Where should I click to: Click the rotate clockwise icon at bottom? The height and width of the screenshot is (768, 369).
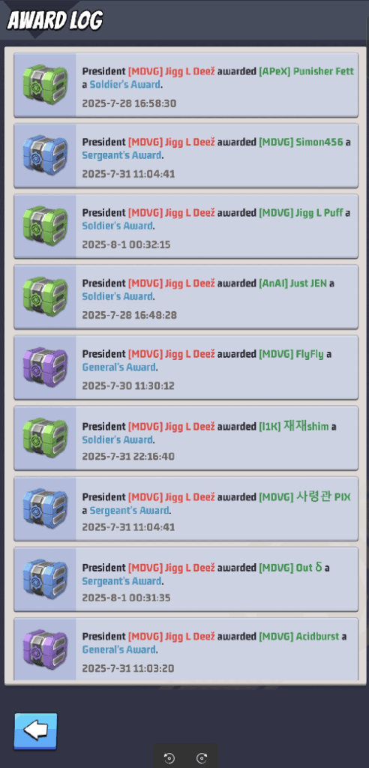point(202,758)
